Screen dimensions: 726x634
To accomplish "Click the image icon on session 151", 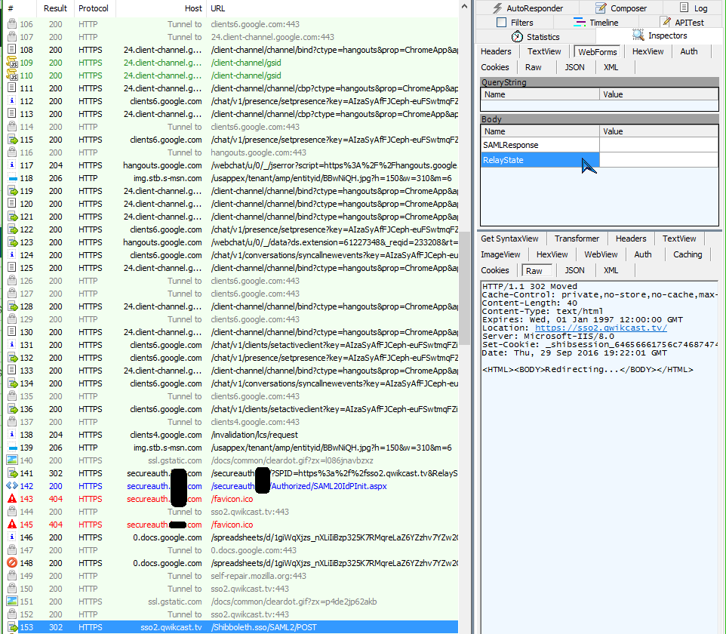I will tap(12, 601).
